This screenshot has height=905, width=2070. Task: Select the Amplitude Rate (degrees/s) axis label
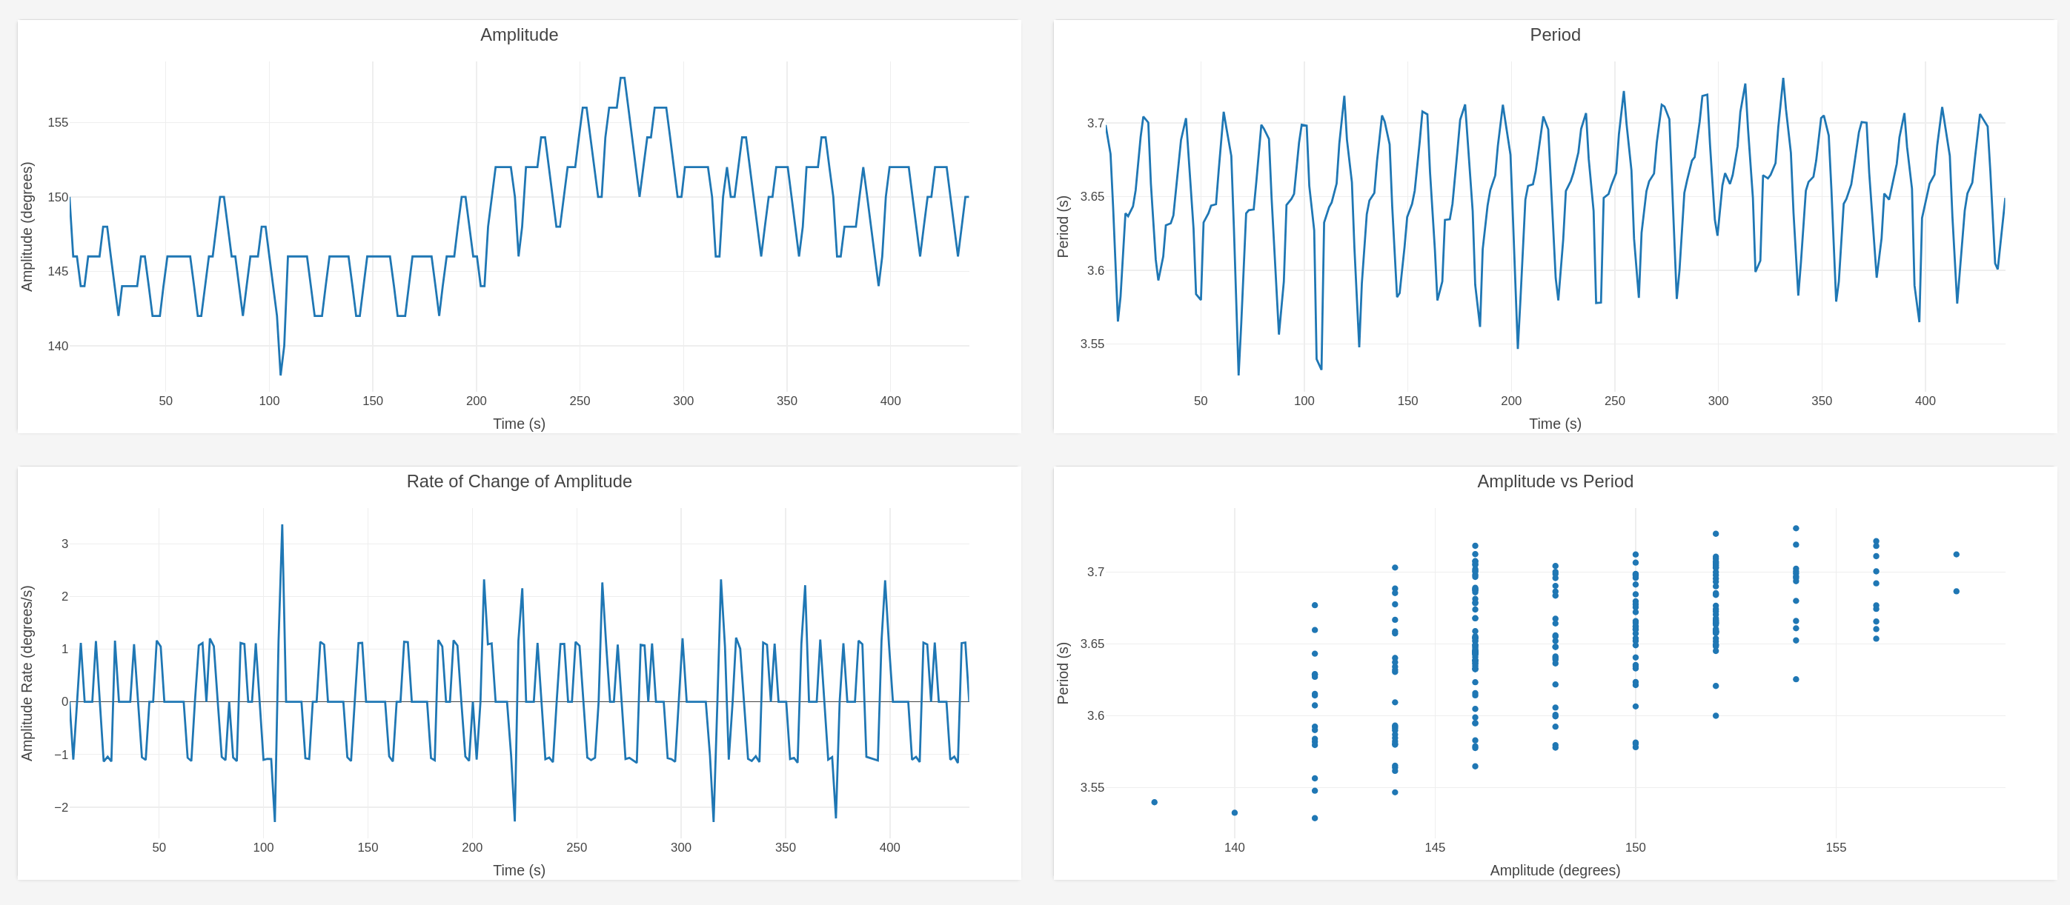coord(27,673)
